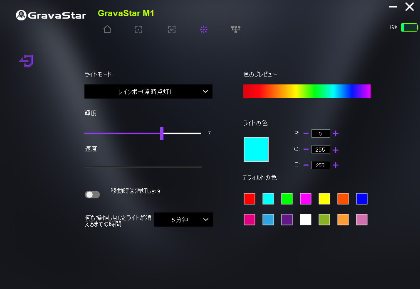Click the large cyan light color box

coord(256,149)
